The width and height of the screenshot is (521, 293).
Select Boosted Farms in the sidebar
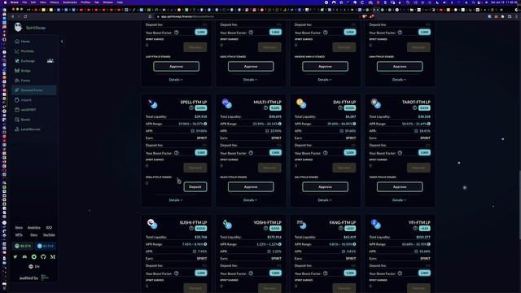tap(33, 90)
